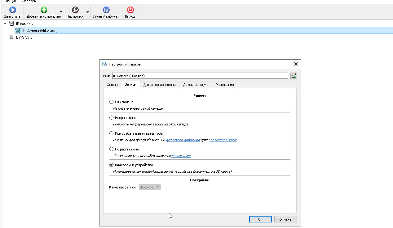393x228 pixels.
Task: Select the Отключена recording mode
Action: point(112,102)
